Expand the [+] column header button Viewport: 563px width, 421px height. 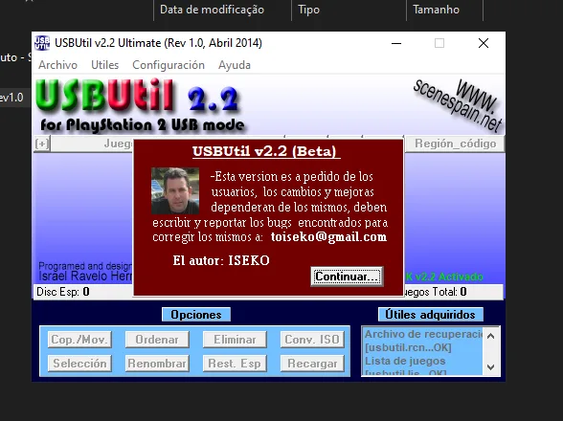(x=42, y=144)
